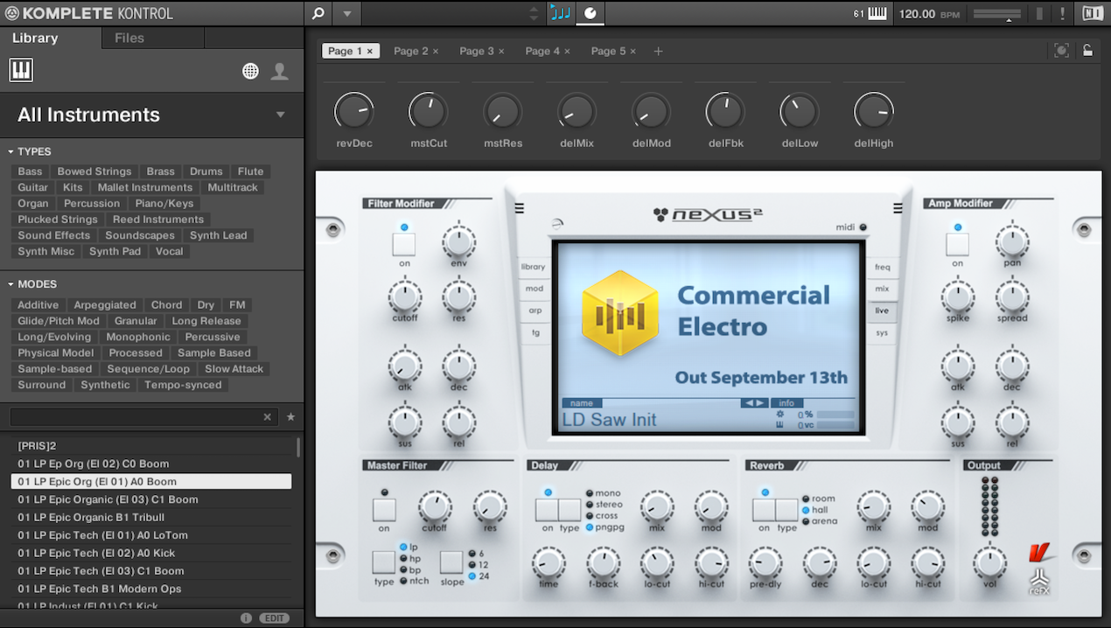This screenshot has height=628, width=1111.
Task: Open the search magnifier in the header
Action: pyautogui.click(x=318, y=13)
